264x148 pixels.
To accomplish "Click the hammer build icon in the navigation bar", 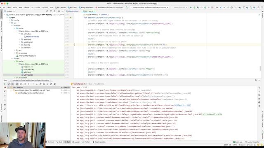I will [127, 7].
